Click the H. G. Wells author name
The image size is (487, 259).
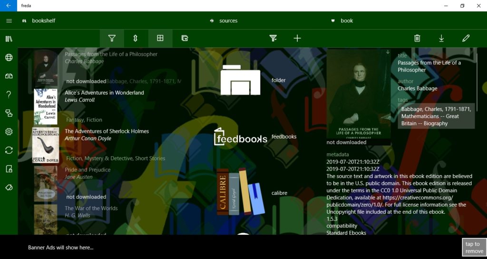pos(78,216)
